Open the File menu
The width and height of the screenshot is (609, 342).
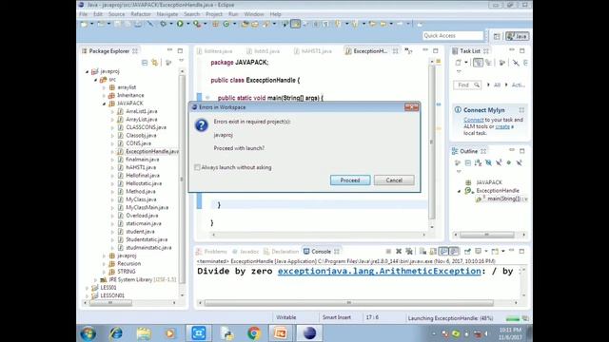[83, 14]
